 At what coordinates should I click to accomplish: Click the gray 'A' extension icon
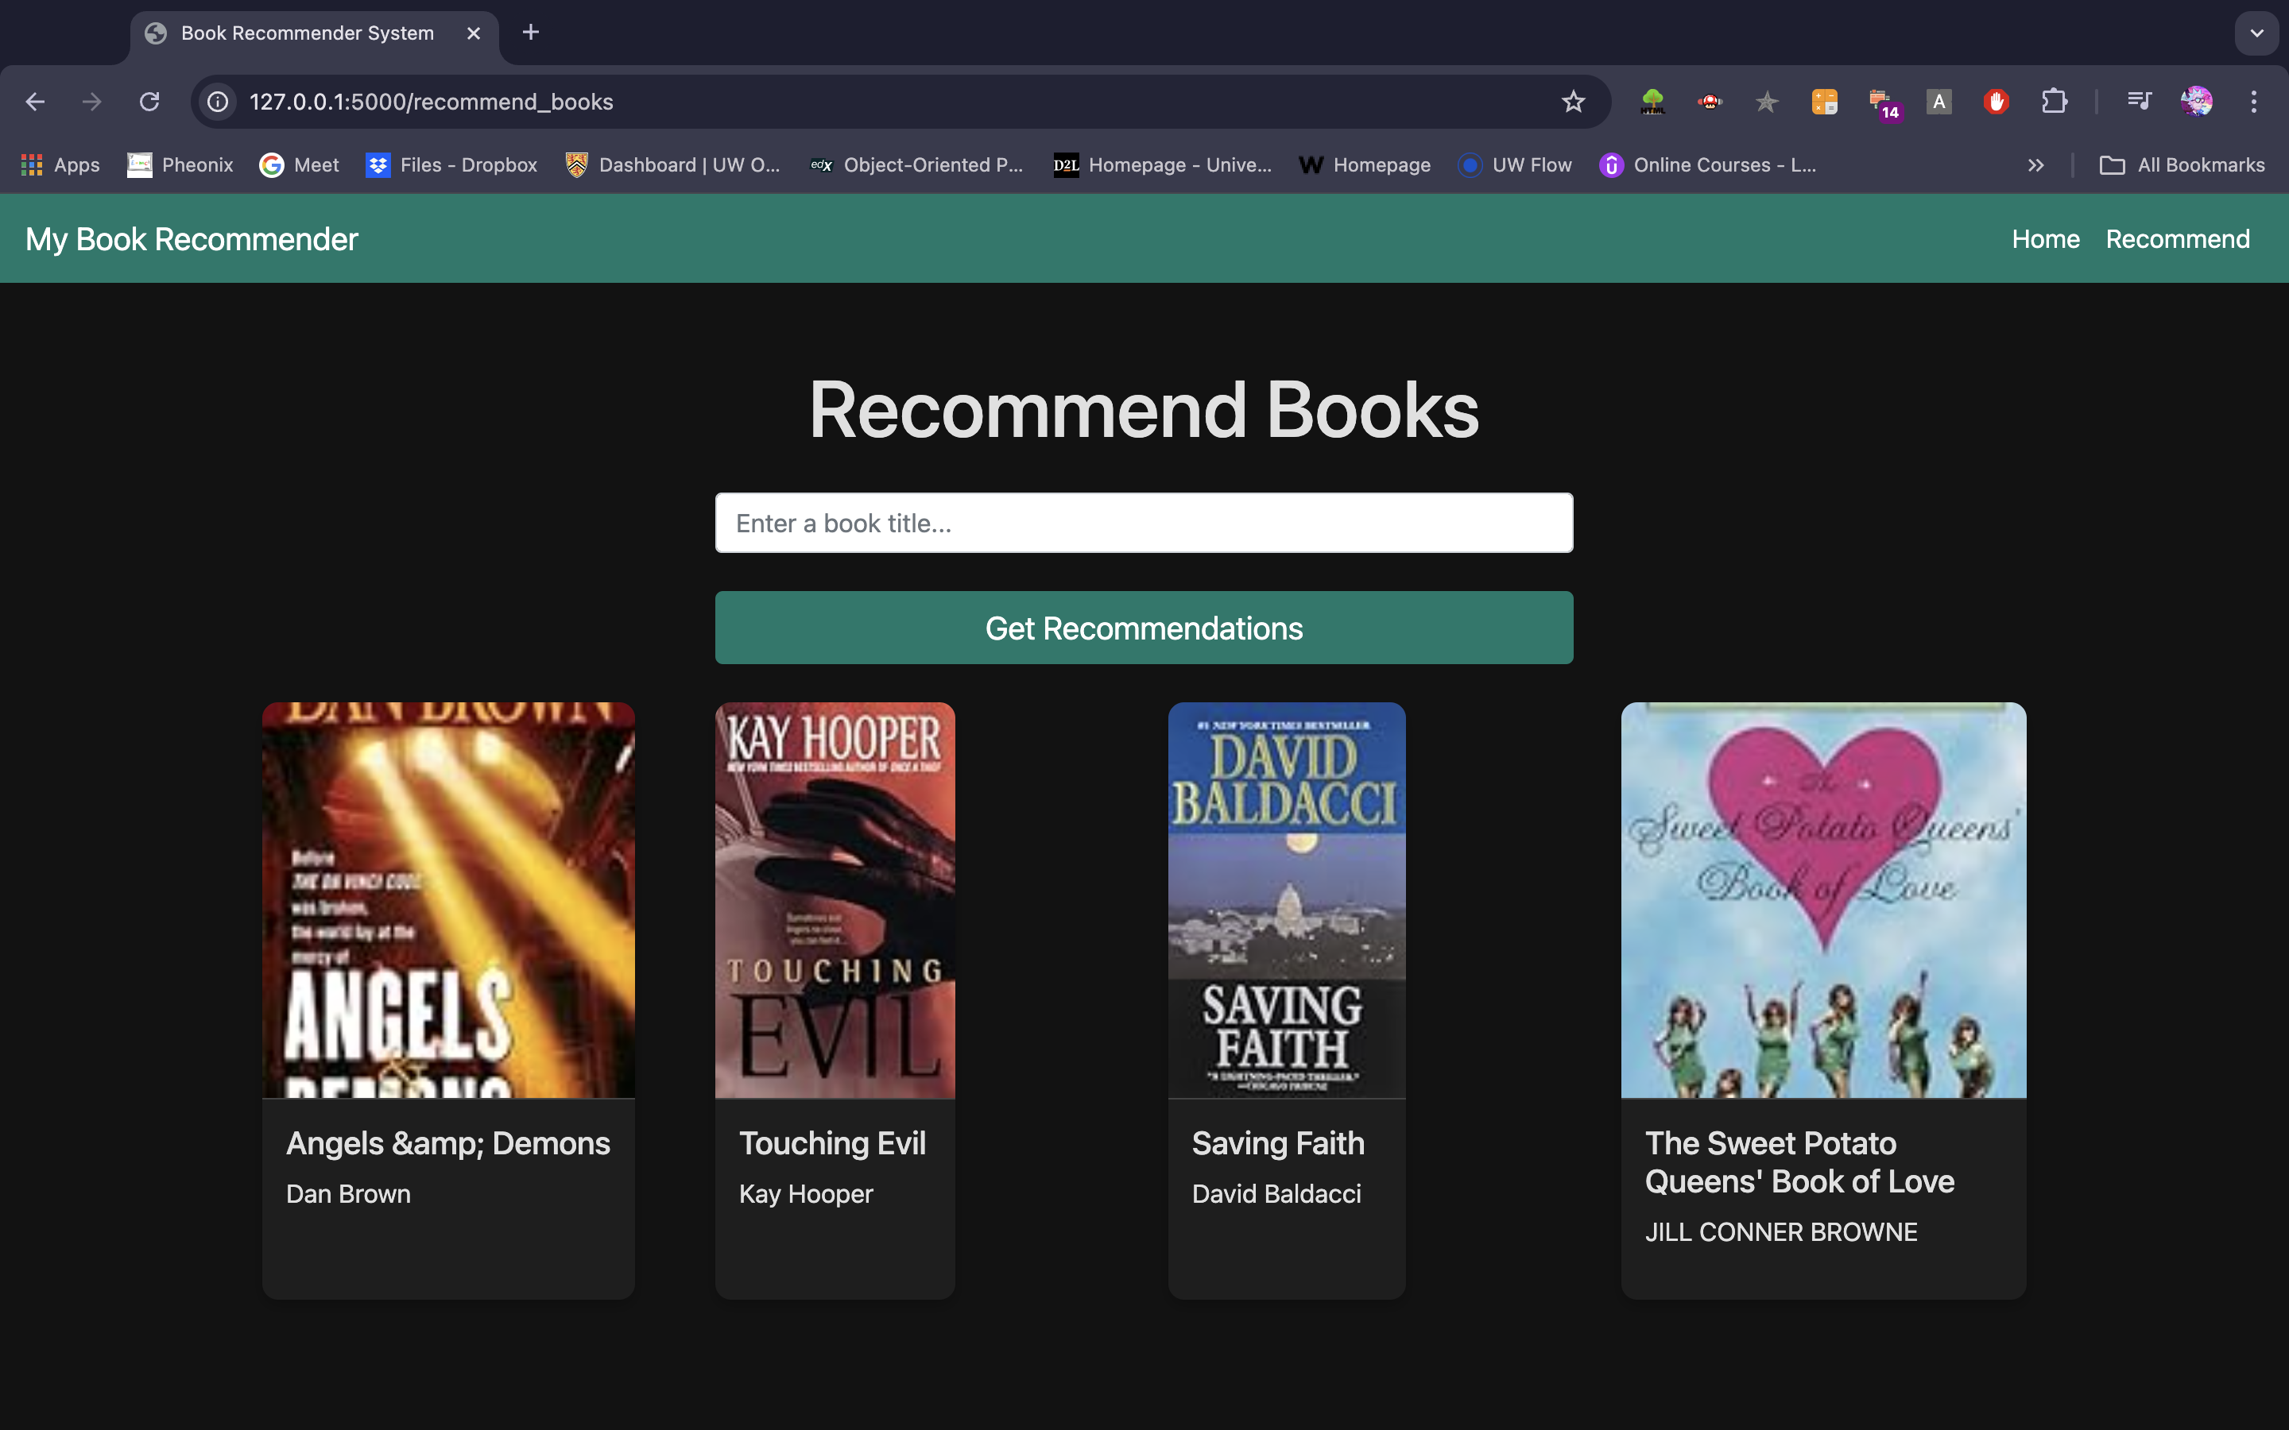coord(1939,101)
